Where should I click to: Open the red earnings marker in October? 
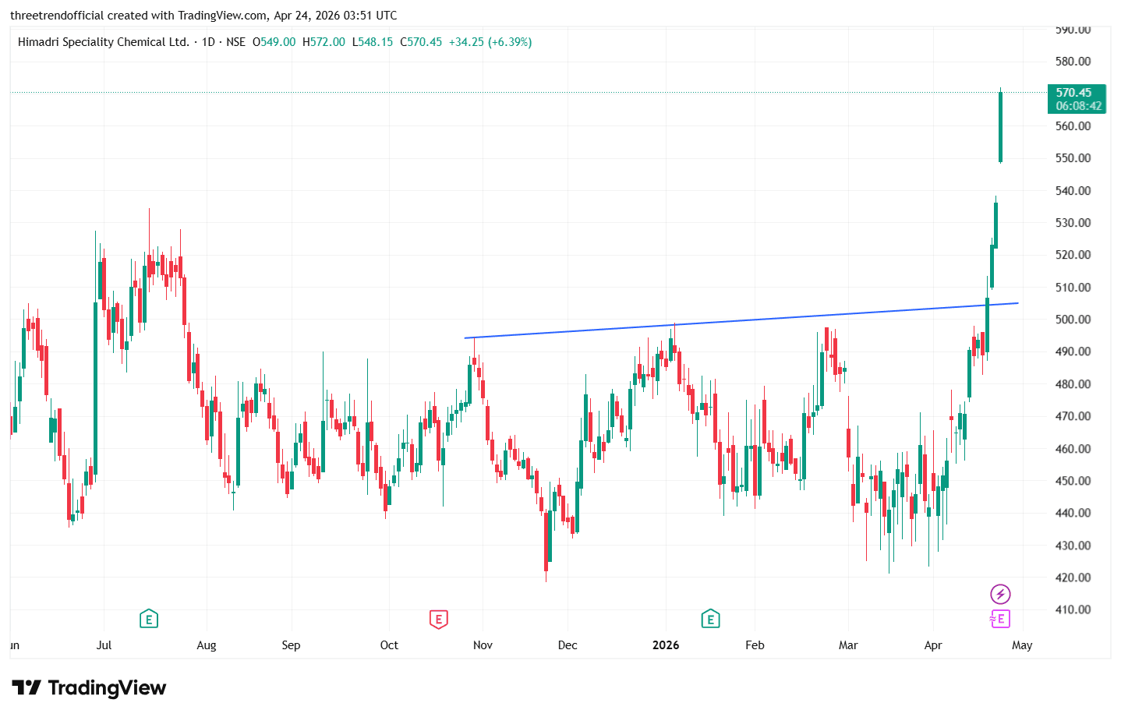tap(438, 620)
